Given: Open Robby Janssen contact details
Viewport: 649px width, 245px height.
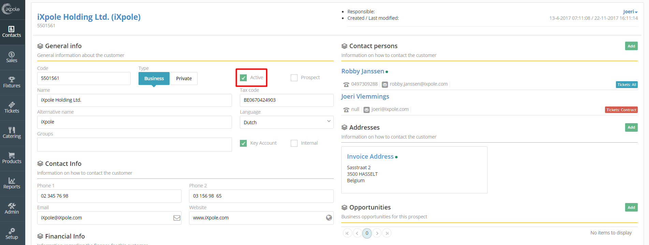Looking at the screenshot, I should 363,71.
